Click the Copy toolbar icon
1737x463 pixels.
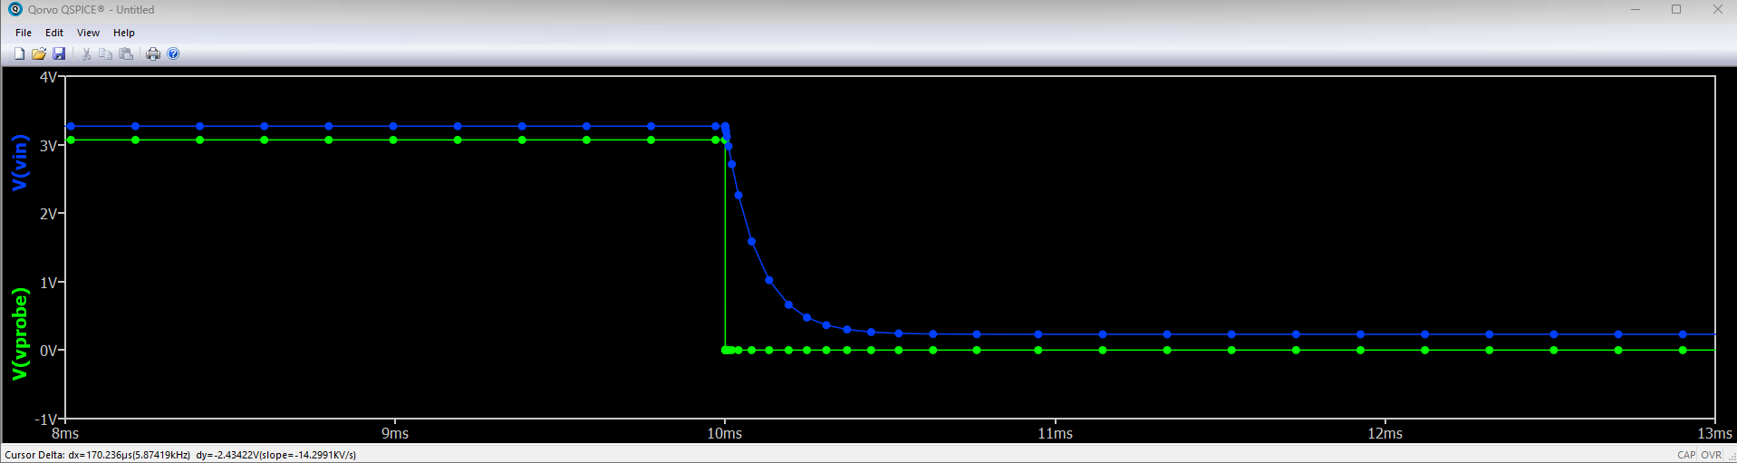click(106, 54)
